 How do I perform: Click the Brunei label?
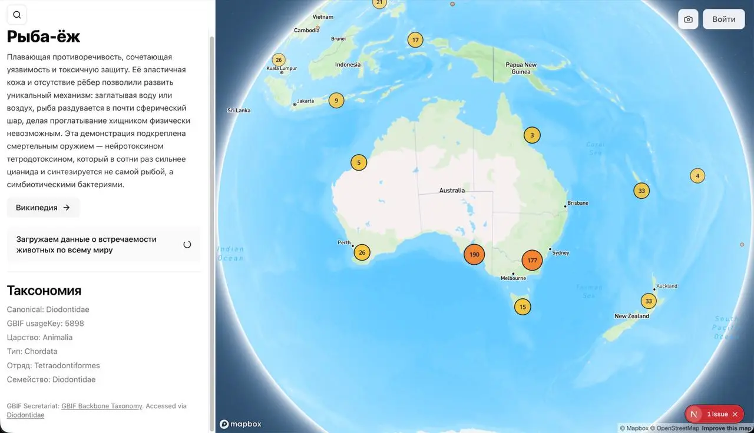pyautogui.click(x=339, y=39)
